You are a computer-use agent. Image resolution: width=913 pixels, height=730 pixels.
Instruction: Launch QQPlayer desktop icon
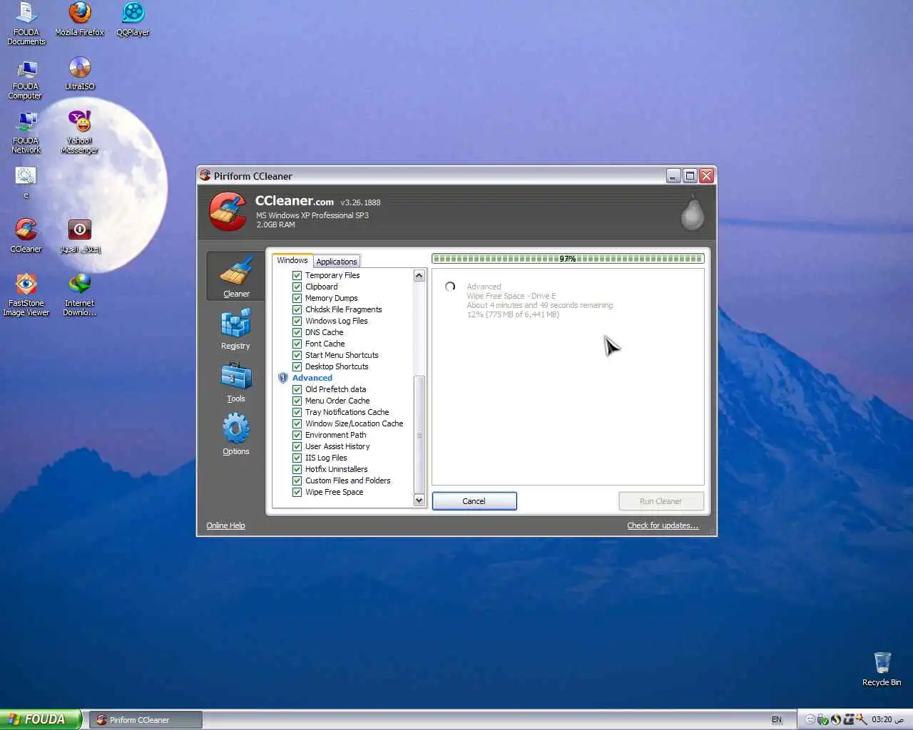[133, 19]
